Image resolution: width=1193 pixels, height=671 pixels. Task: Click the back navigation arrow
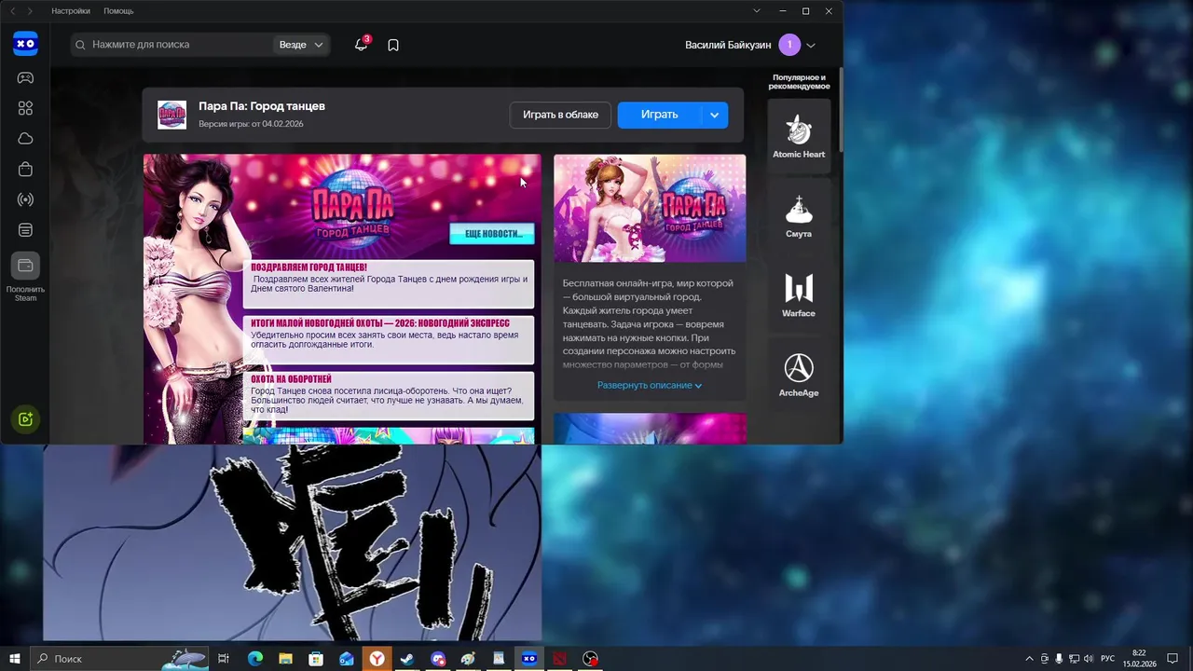13,11
